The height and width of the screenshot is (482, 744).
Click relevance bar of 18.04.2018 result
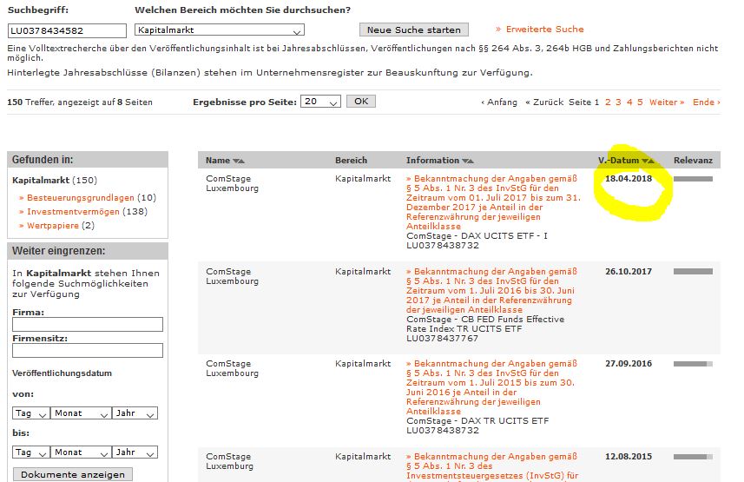(x=694, y=179)
